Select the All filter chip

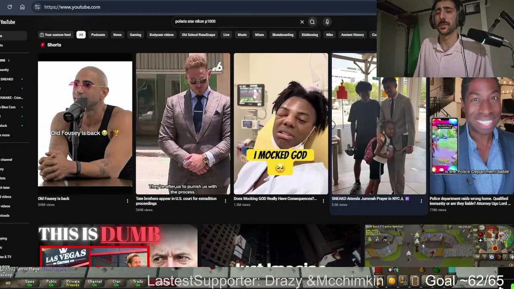[x=81, y=35]
